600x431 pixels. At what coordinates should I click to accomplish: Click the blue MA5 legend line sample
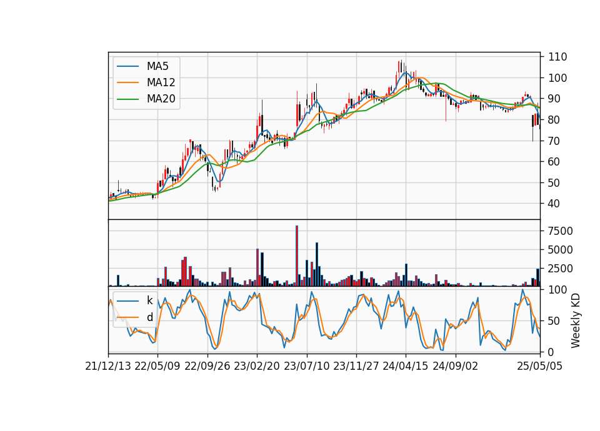127,66
